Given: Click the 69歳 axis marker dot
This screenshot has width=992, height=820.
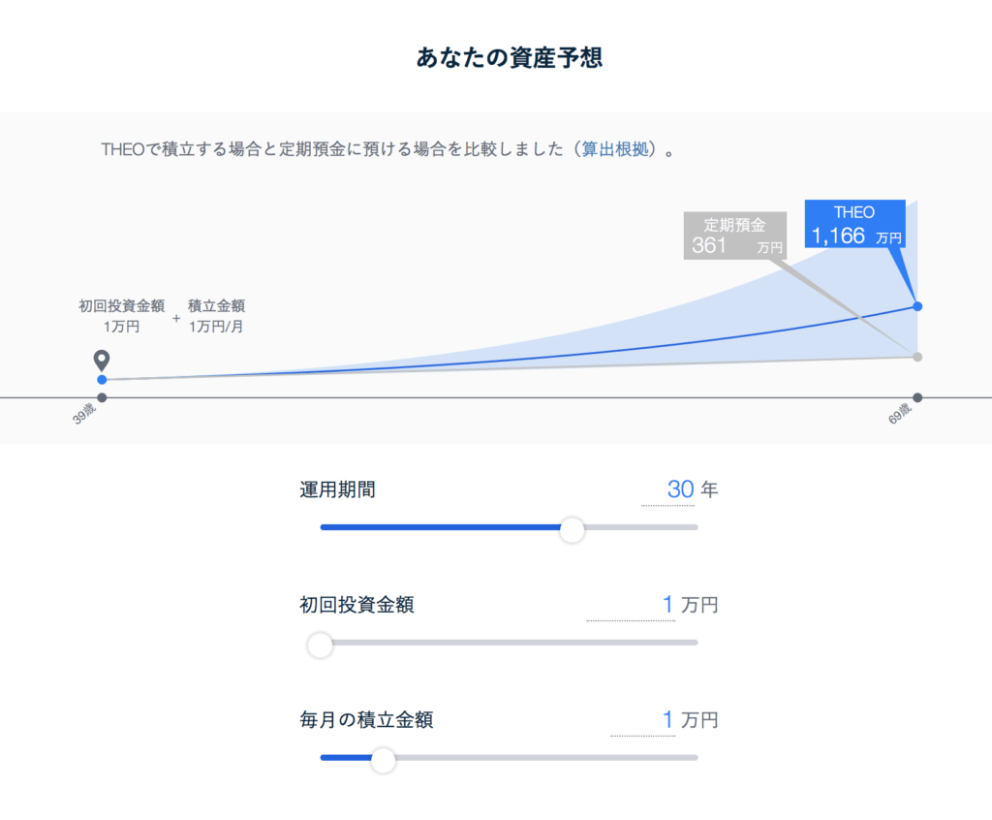Looking at the screenshot, I should [x=917, y=397].
